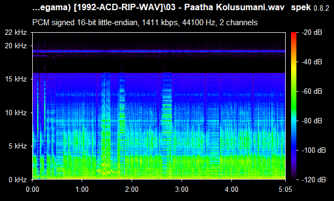The height and width of the screenshot is (201, 334).
Task: Click the 0 kHz frequency axis label
Action: coord(18,180)
